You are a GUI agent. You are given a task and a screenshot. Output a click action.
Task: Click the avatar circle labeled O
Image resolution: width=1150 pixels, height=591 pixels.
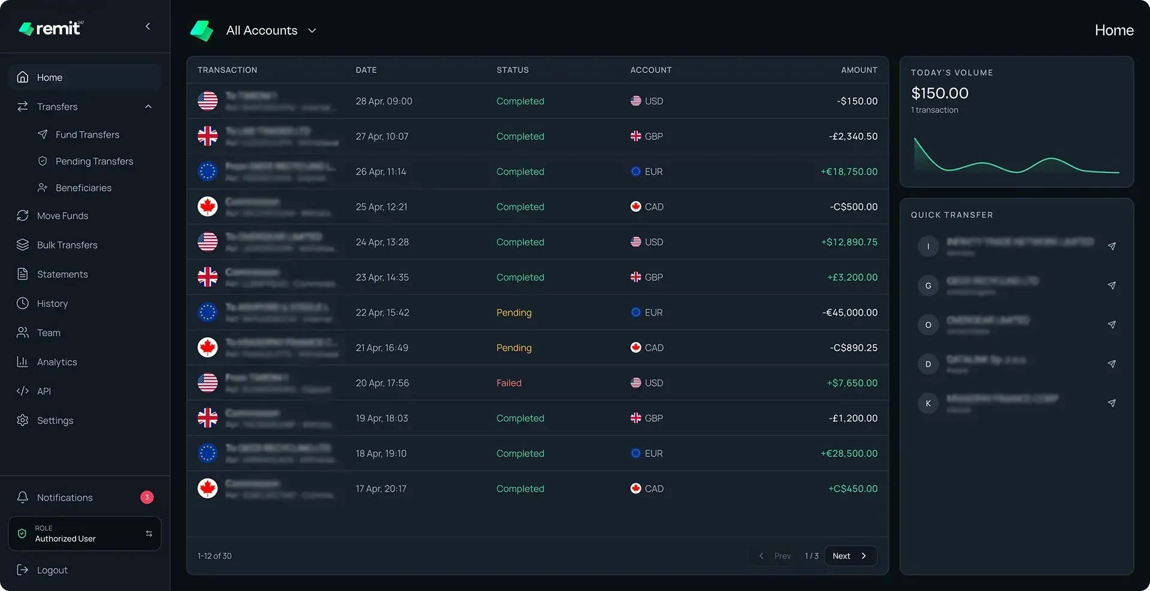coord(928,325)
